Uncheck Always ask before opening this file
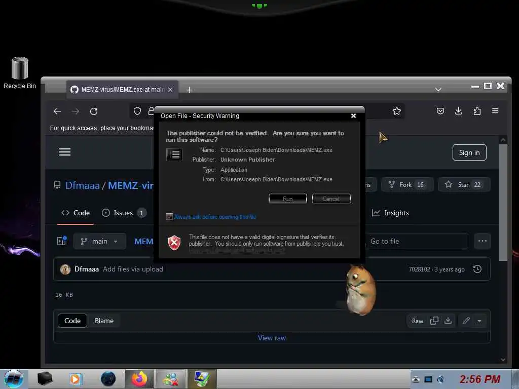519x389 pixels. 169,217
